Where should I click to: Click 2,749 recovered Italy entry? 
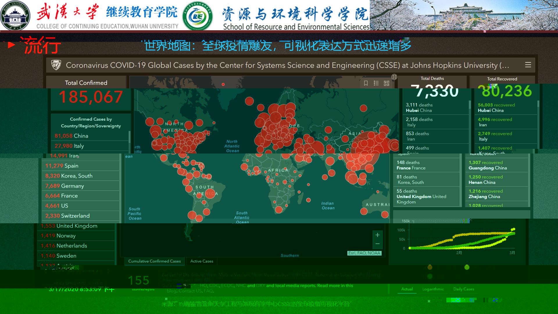click(x=506, y=136)
